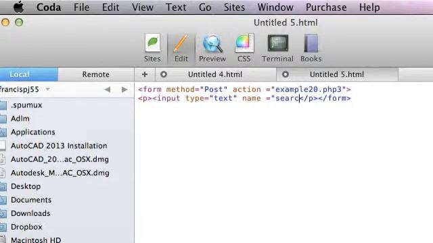433x243 pixels.
Task: Open the Window menu
Action: pos(275,7)
